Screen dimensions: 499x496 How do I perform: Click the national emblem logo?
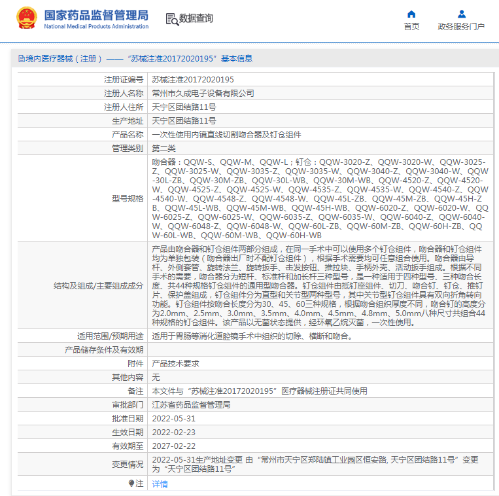point(27,18)
